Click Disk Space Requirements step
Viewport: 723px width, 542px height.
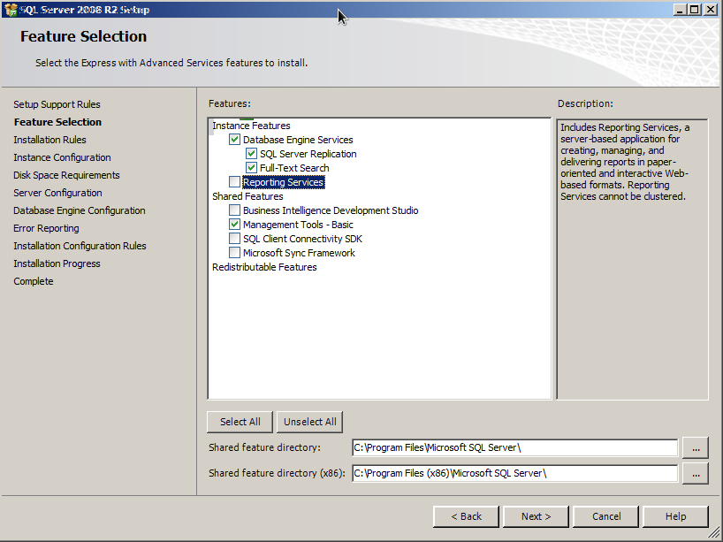click(x=66, y=175)
